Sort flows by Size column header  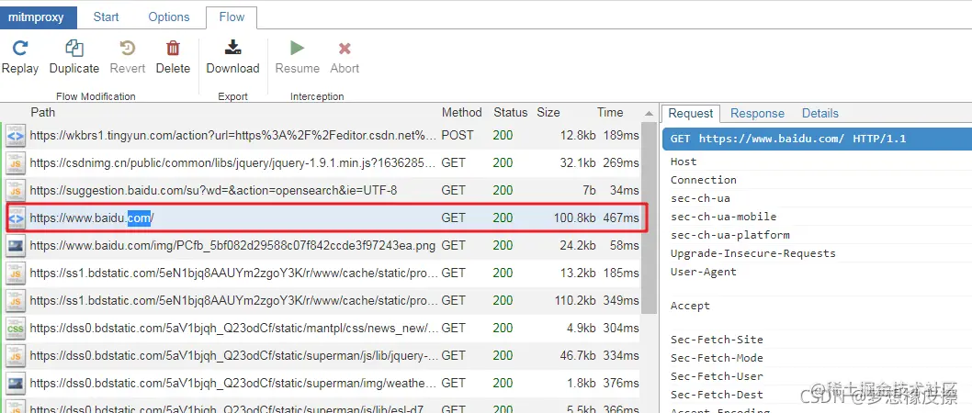pyautogui.click(x=548, y=112)
